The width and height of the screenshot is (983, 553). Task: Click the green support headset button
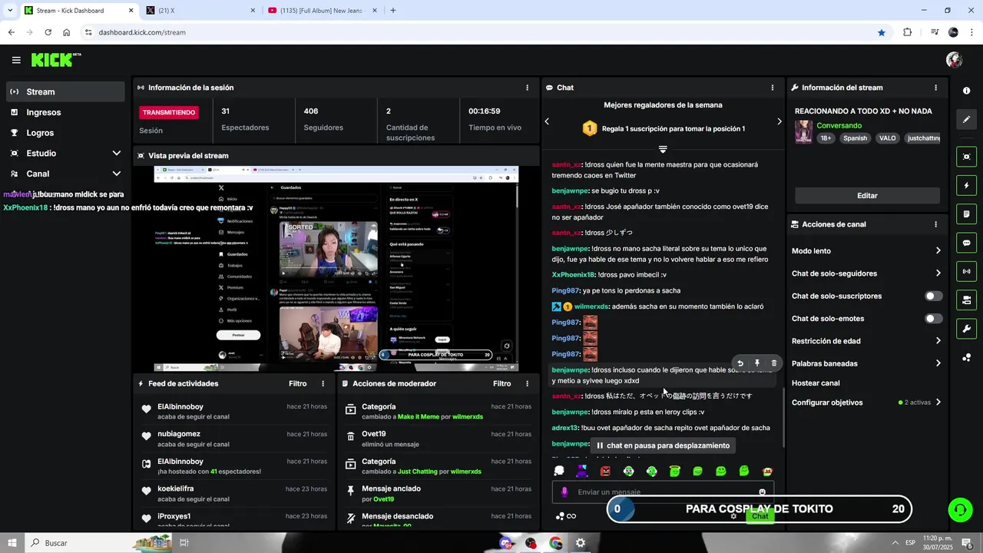(959, 508)
